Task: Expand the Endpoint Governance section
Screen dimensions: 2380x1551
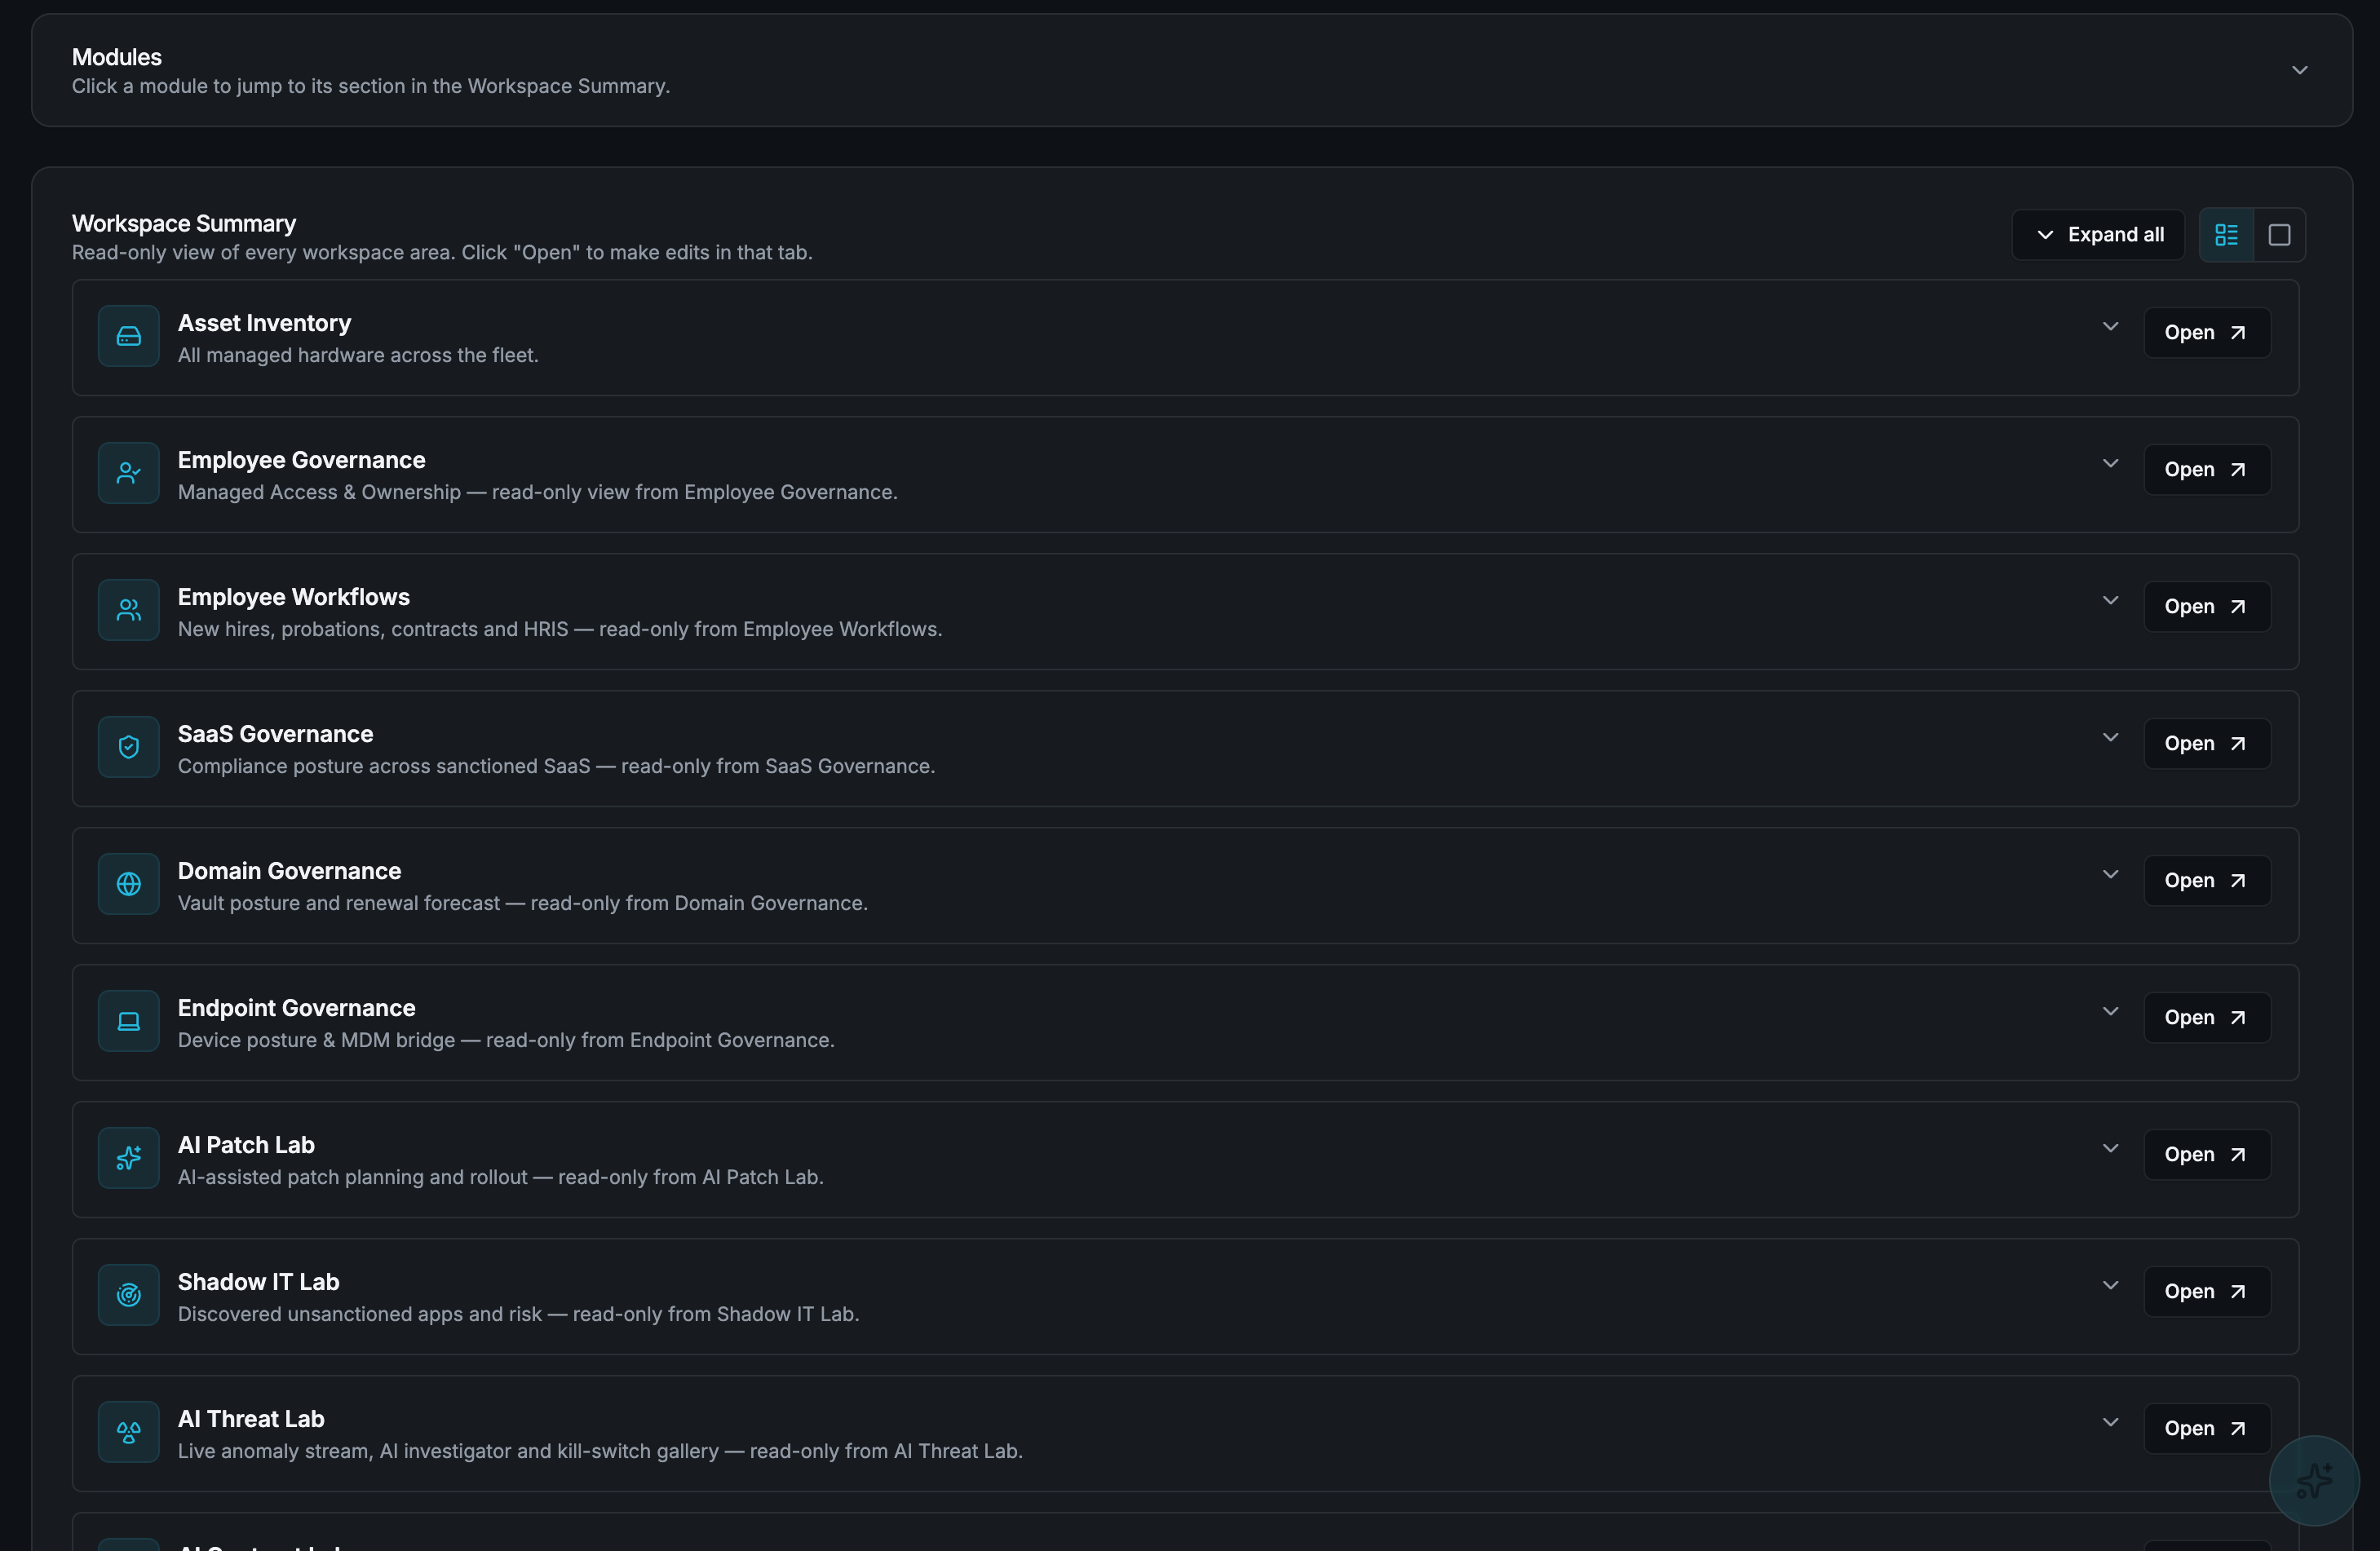Action: [x=2110, y=1011]
